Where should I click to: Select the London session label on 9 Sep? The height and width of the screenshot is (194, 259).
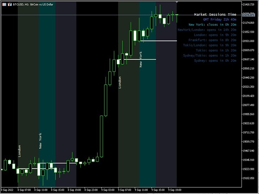coord(120,82)
